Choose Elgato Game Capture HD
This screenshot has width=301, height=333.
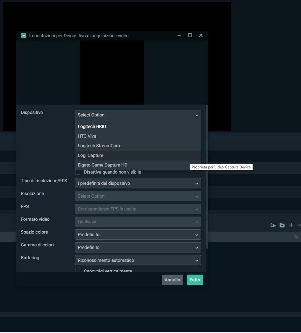[x=138, y=165]
